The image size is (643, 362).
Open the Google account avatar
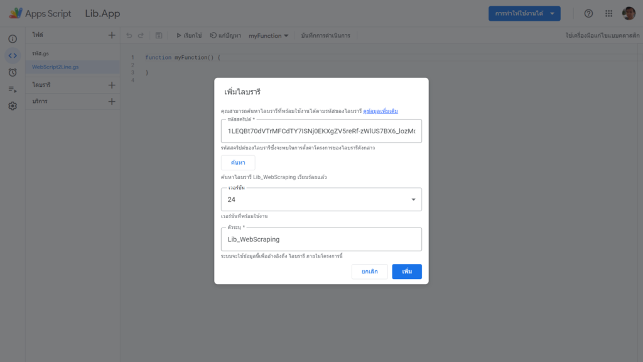629,14
